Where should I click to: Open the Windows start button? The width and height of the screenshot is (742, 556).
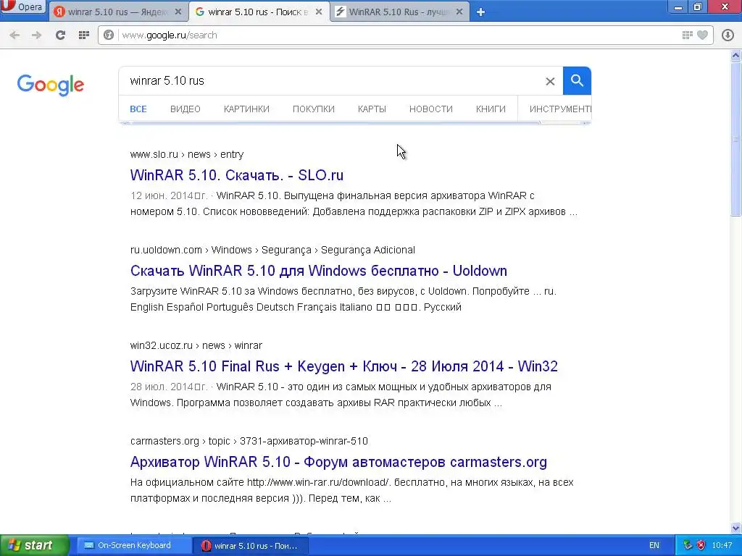point(35,545)
